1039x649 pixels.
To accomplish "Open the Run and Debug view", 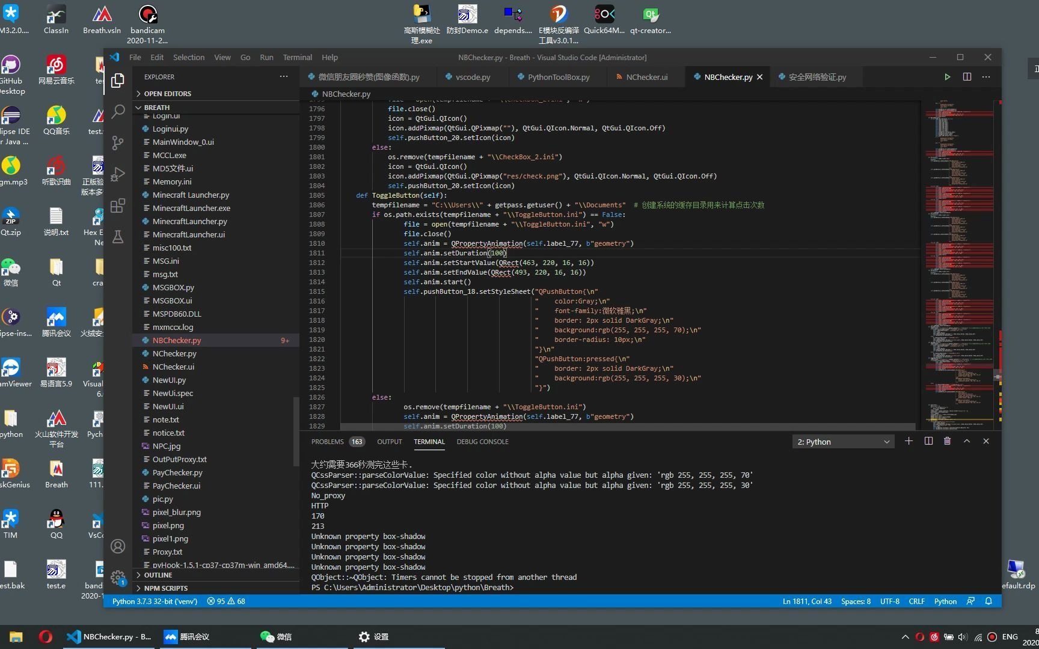I will point(118,174).
